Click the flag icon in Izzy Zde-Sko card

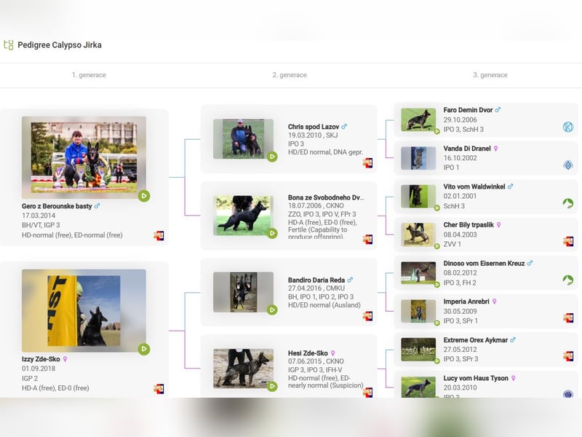coord(159,389)
